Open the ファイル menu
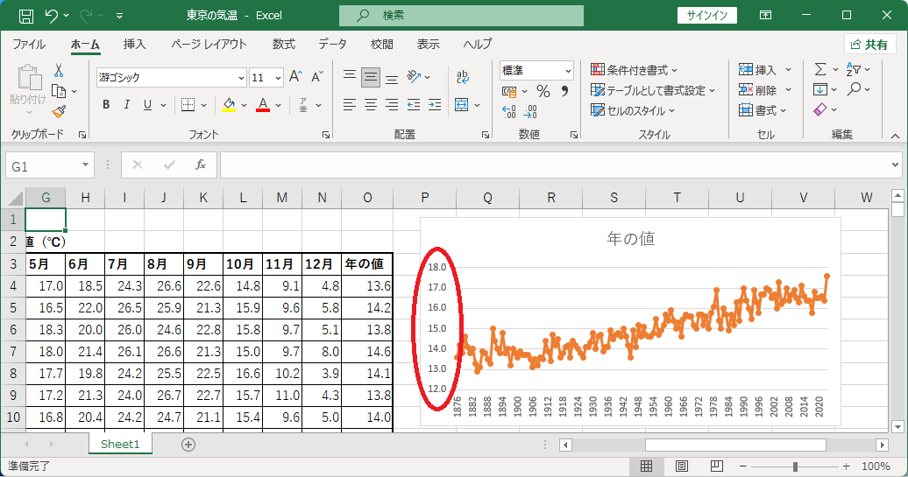The width and height of the screenshot is (908, 477). point(29,44)
